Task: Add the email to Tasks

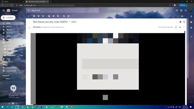Action: (58, 16)
